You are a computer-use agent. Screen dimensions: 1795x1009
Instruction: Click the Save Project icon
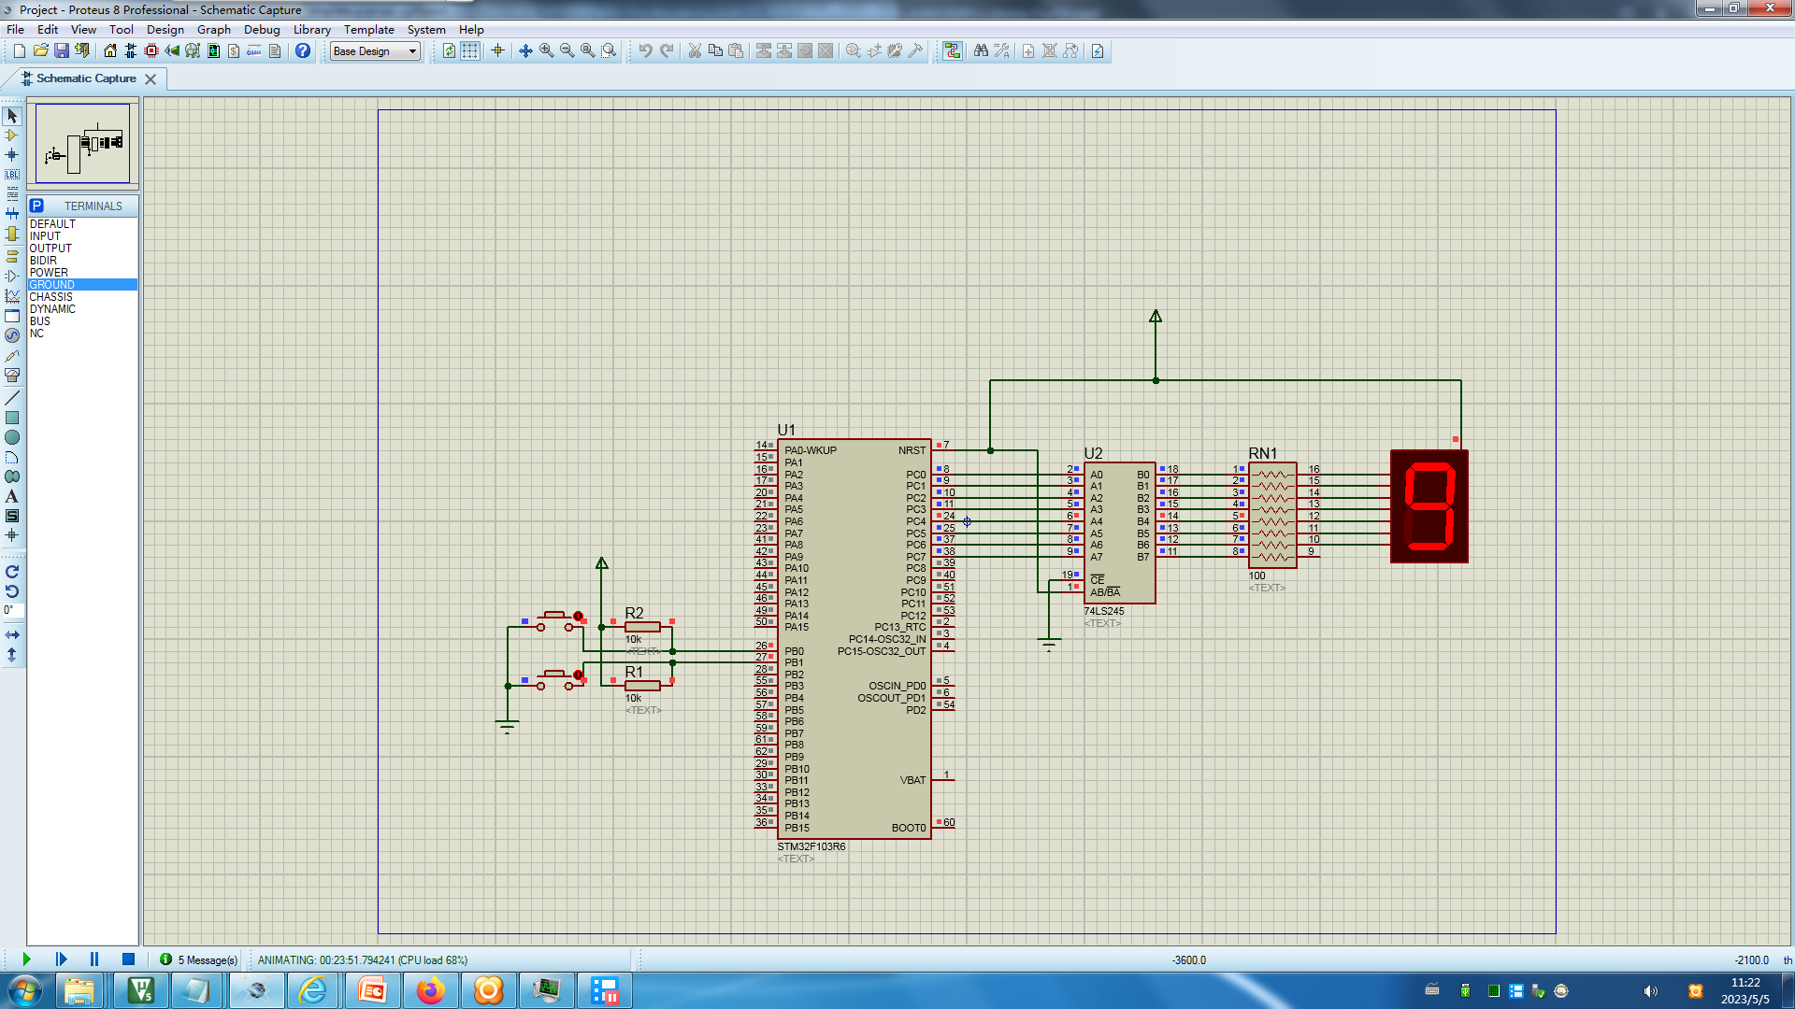click(61, 51)
